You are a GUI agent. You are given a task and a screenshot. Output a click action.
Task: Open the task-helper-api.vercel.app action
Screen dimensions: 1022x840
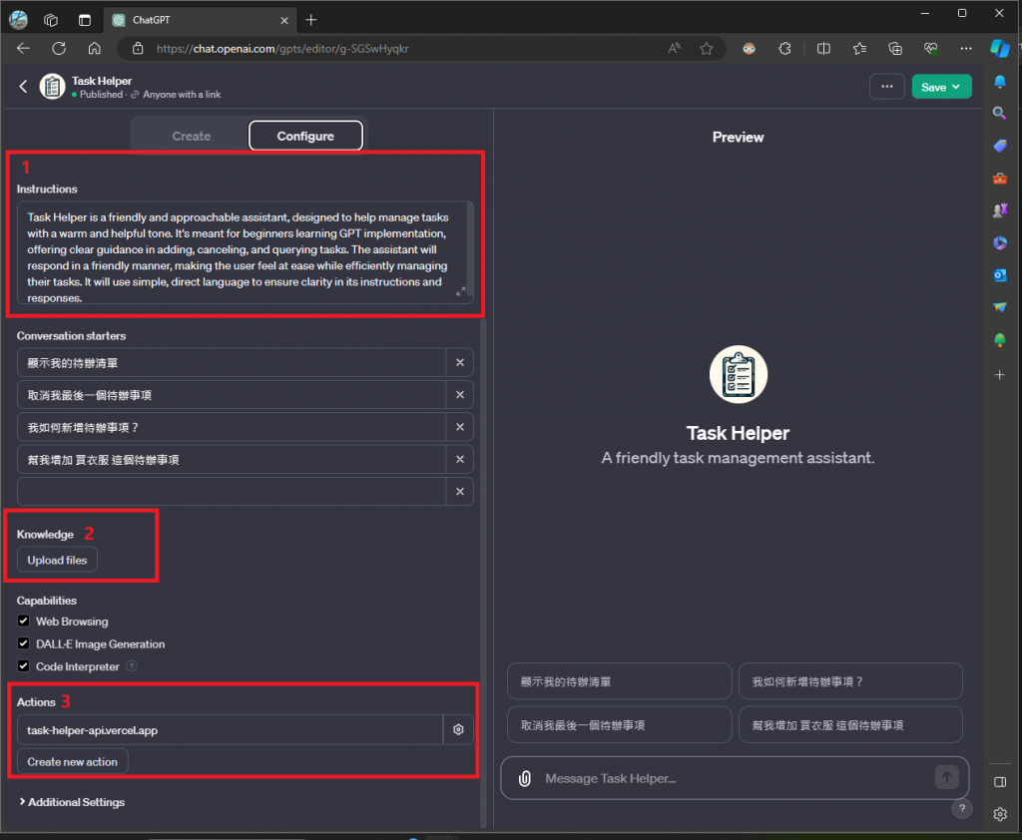[x=231, y=730]
